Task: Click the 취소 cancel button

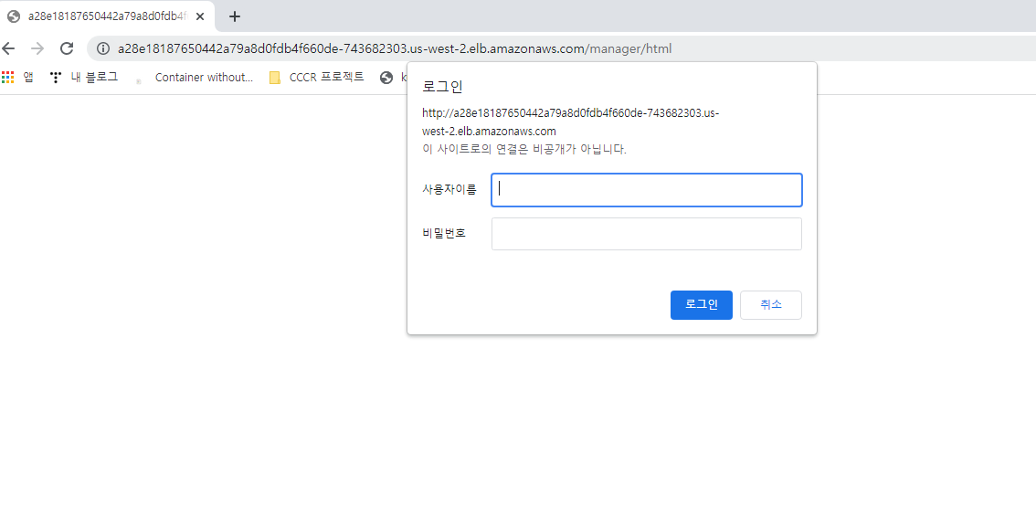Action: (770, 305)
